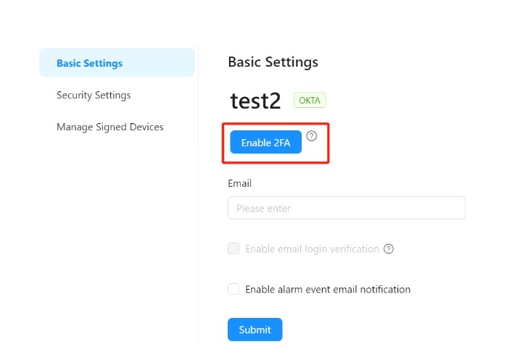Go to Manage Signed Devices

110,127
